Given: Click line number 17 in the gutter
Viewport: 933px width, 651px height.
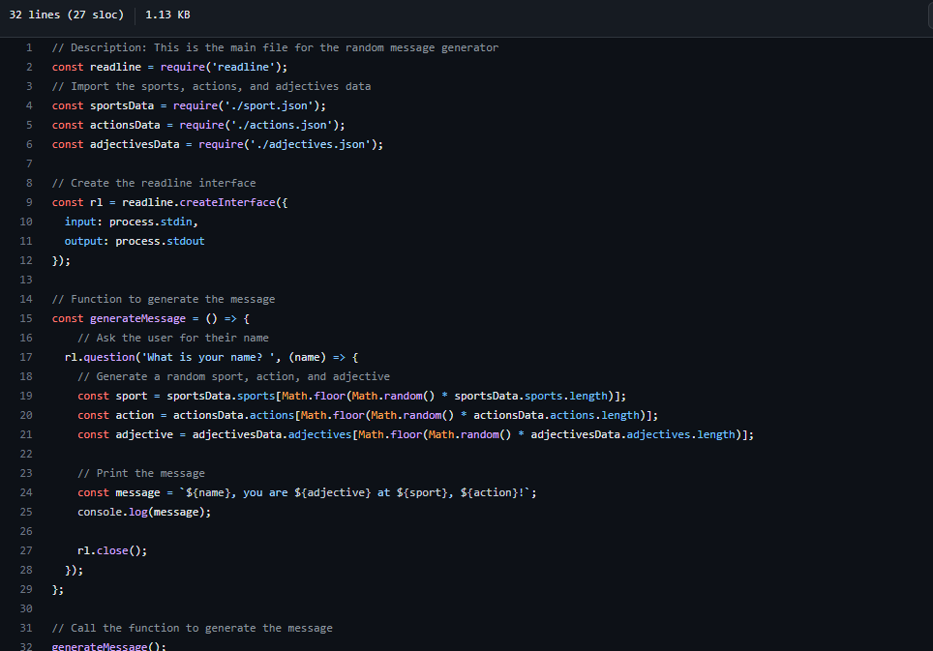Looking at the screenshot, I should coord(26,357).
